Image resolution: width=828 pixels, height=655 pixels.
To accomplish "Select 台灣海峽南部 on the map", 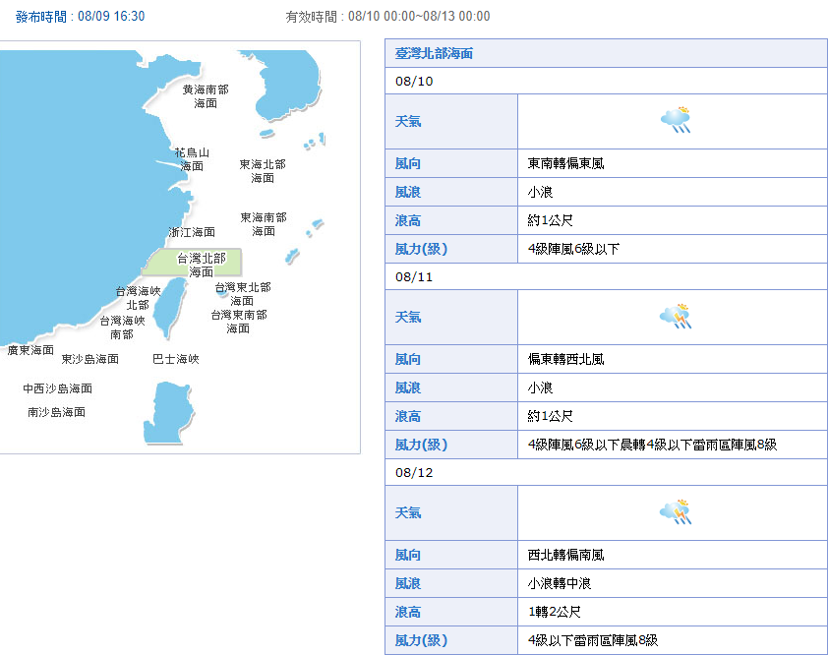I will pos(122,327).
